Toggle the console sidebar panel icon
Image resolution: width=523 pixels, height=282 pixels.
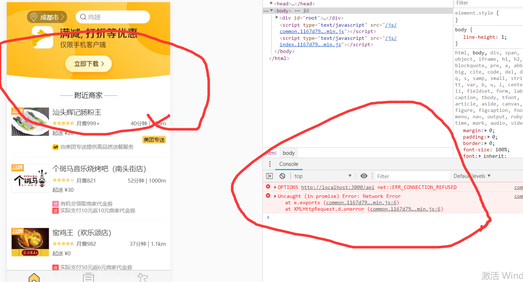pos(269,176)
